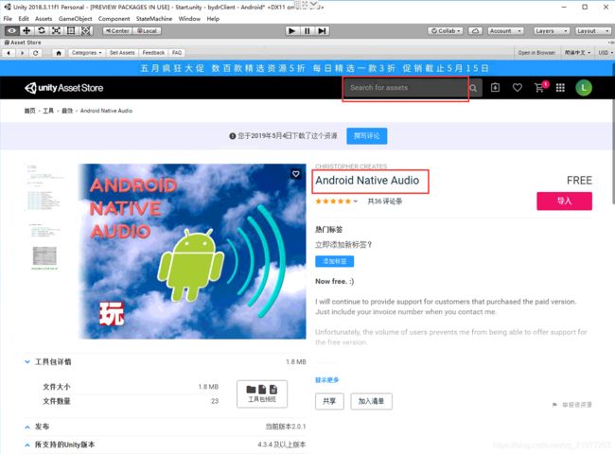Screen dimensions: 615x454
Task: Click the unity Asset Store logo
Action: click(64, 88)
